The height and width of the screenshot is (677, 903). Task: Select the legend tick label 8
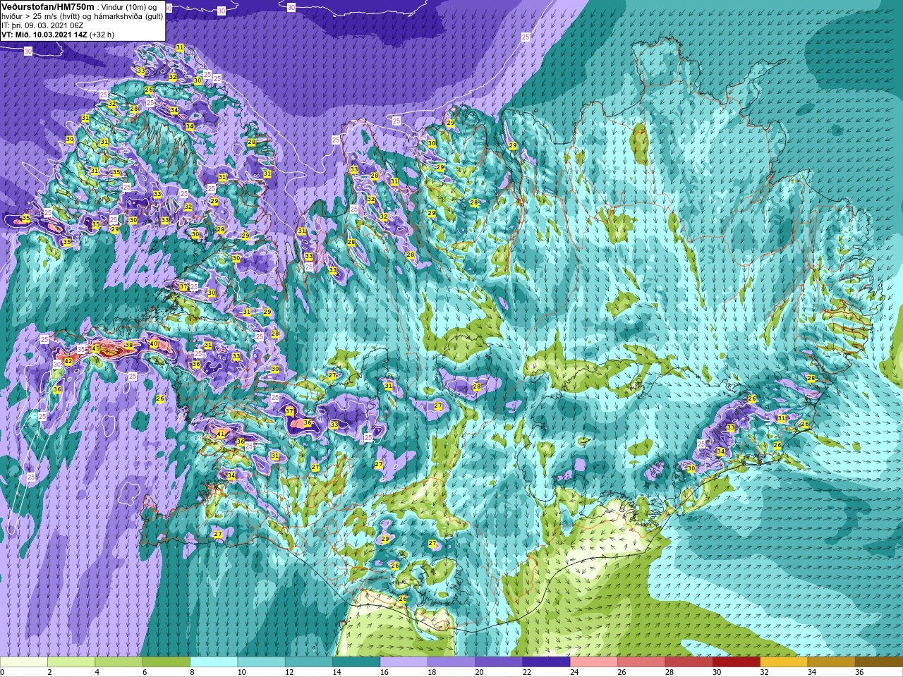(x=191, y=672)
